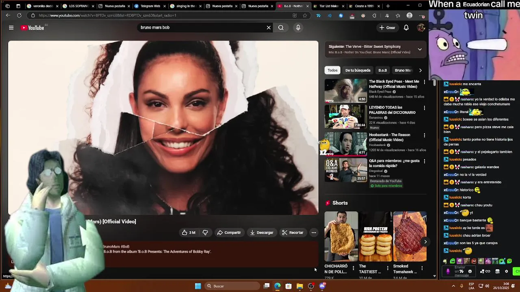The width and height of the screenshot is (520, 292).
Task: Select the De tu búsqueda chip
Action: click(358, 70)
